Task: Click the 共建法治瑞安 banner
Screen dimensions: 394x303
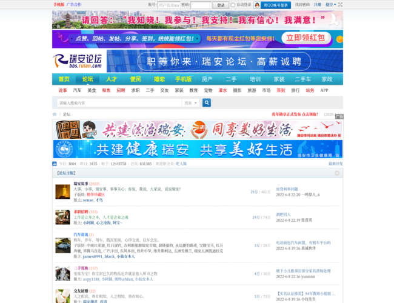Action: tap(198, 130)
